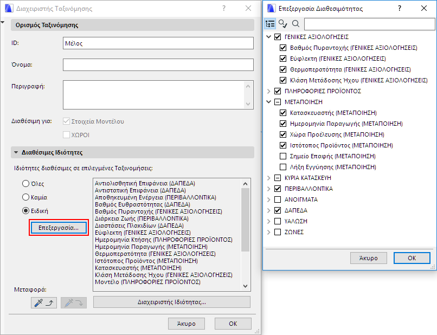The width and height of the screenshot is (437, 335).
Task: Uncheck Βαθμός Πυραντοχής property
Action: point(283,48)
